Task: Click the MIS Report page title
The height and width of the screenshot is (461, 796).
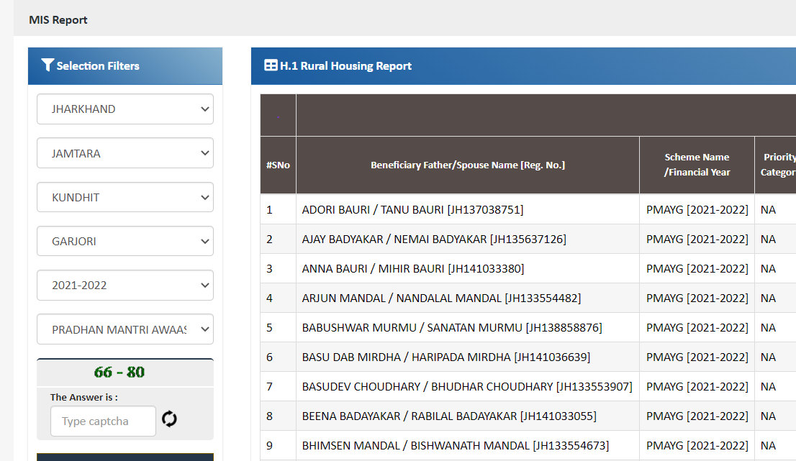Action: click(x=58, y=19)
